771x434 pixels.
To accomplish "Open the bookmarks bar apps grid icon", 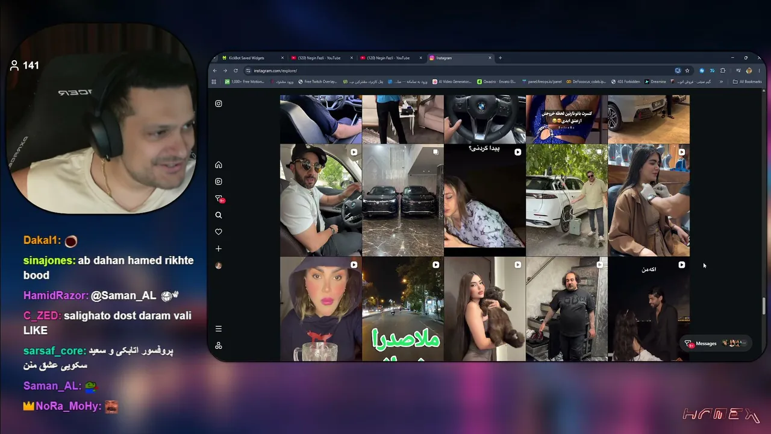I will (214, 81).
